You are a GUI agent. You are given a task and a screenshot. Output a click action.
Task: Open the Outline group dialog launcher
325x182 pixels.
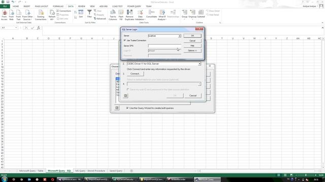point(220,22)
